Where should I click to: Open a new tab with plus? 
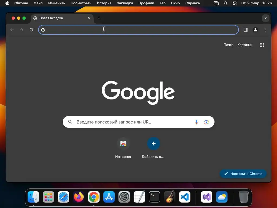point(99,18)
